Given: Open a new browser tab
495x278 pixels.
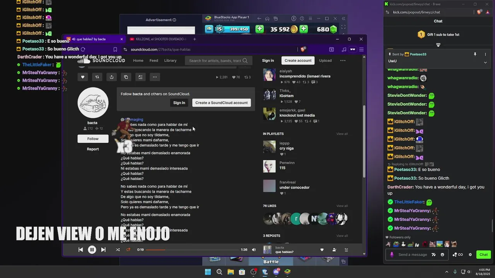Looking at the screenshot, I should (x=195, y=39).
